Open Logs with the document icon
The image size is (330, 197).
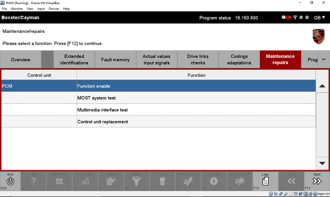pyautogui.click(x=265, y=181)
